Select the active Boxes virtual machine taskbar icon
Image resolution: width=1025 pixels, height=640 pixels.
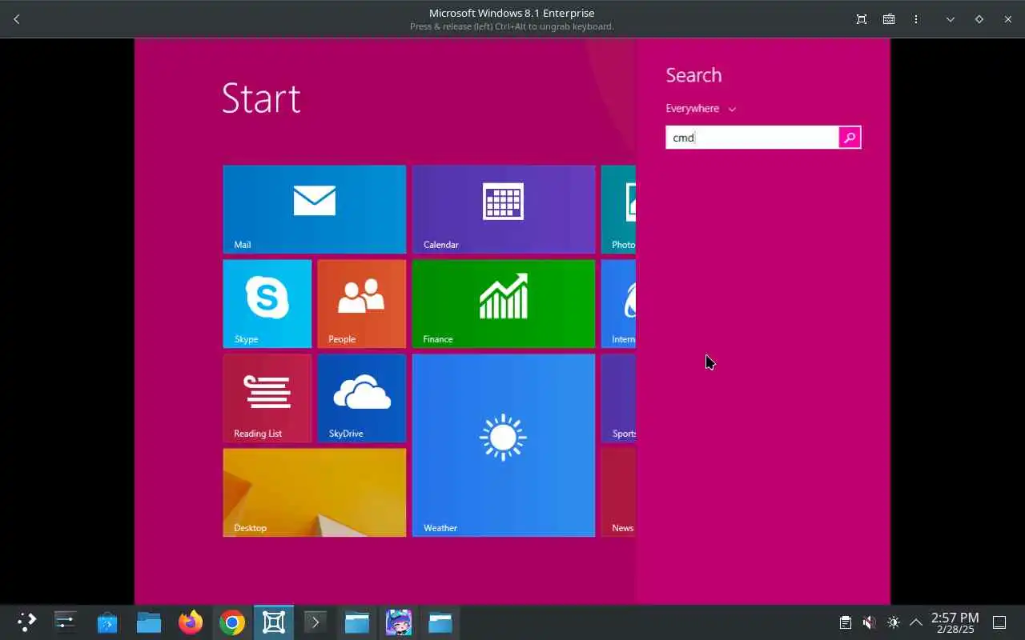pos(274,622)
